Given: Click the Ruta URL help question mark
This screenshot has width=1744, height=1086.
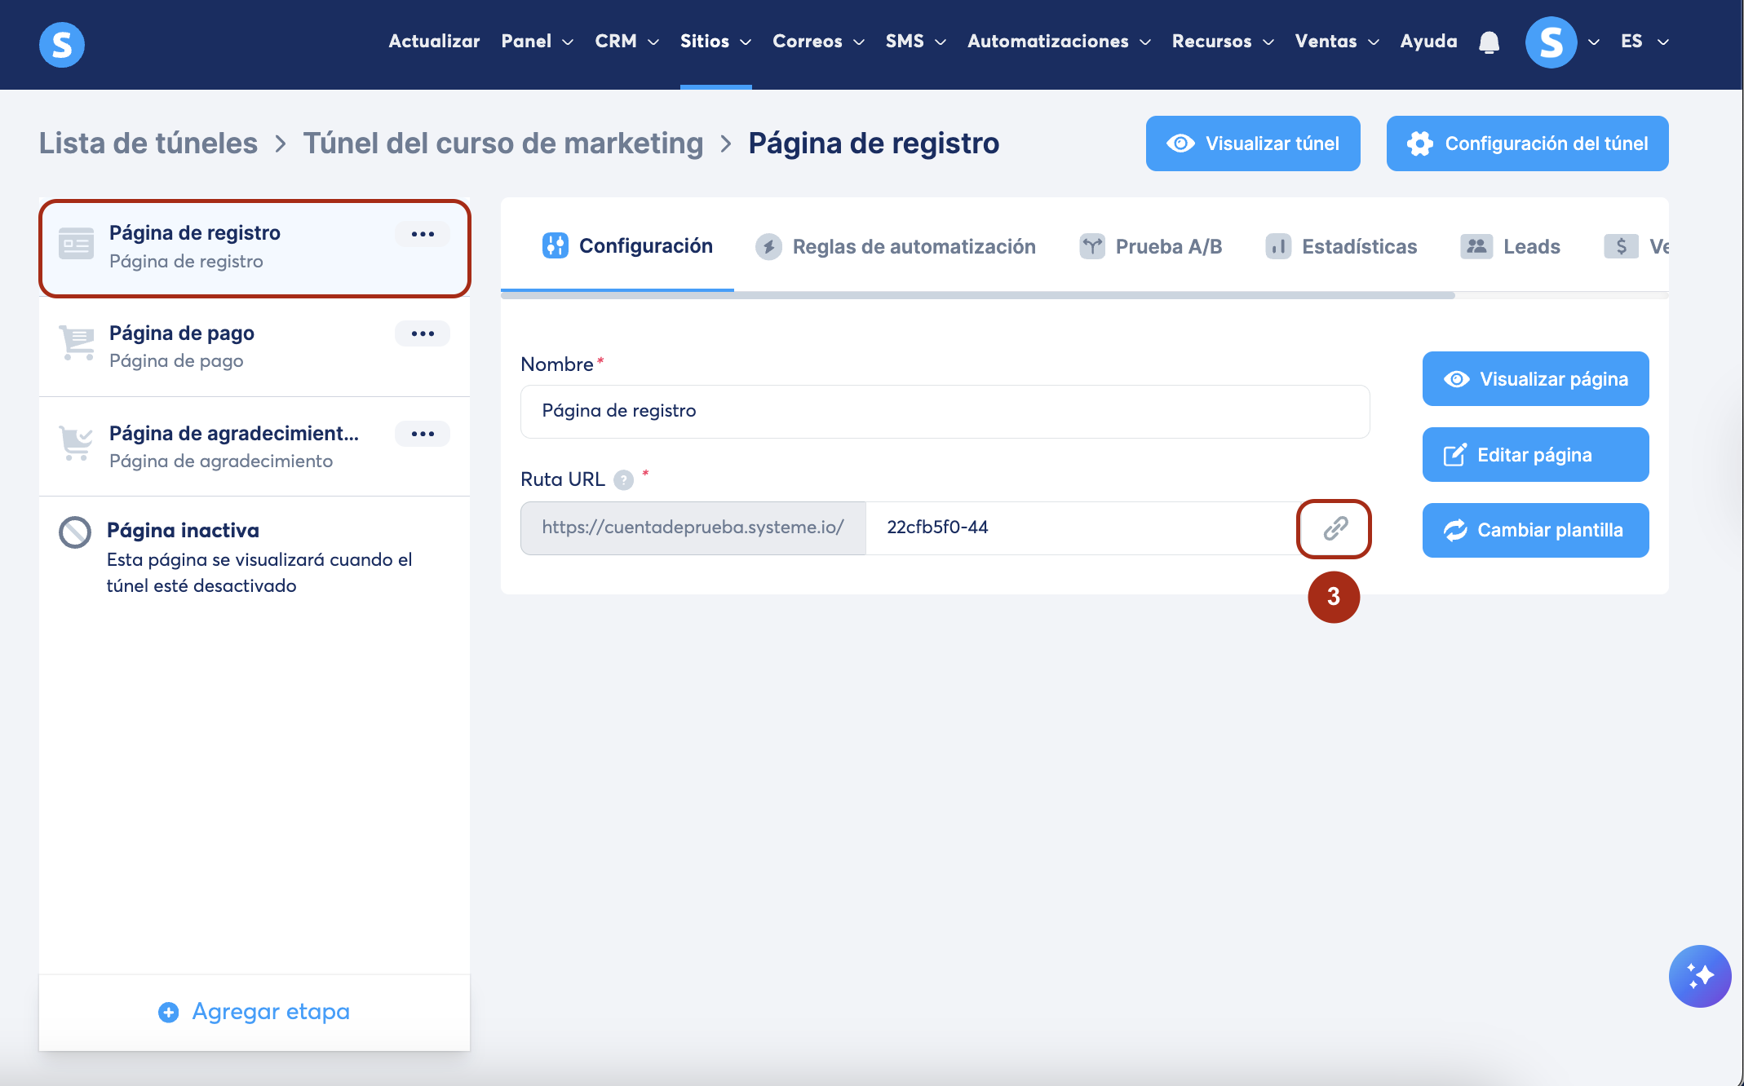Looking at the screenshot, I should pyautogui.click(x=623, y=480).
